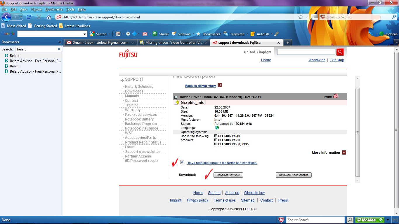
Task: Open the Google toolbar search box dropdown
Action: point(85,34)
